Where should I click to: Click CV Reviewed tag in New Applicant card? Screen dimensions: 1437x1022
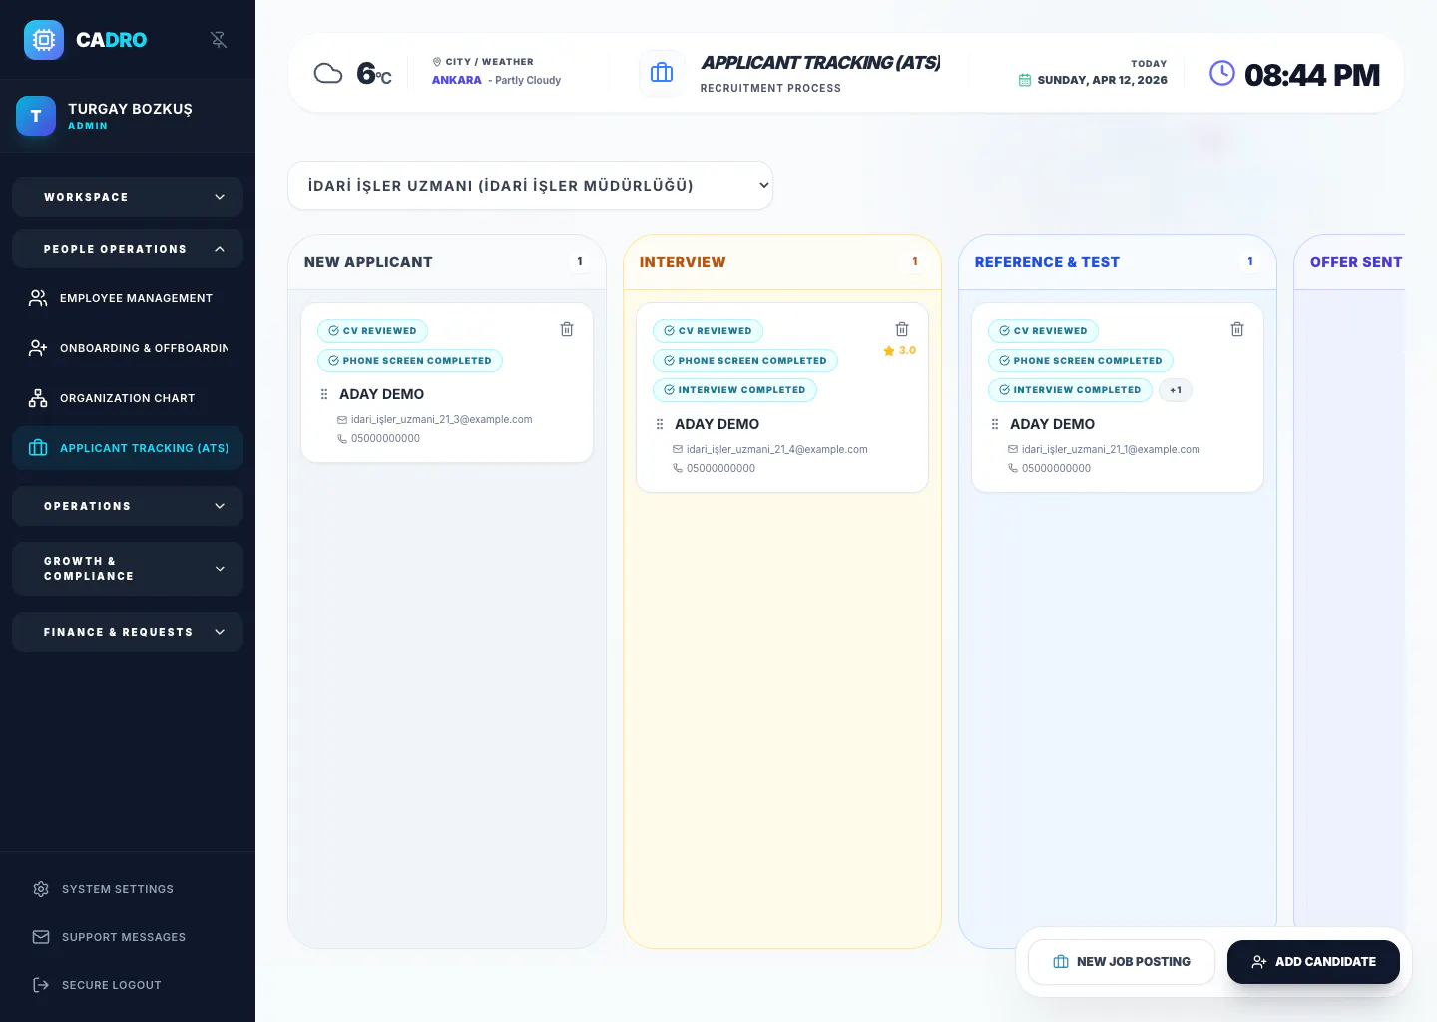coord(373,331)
